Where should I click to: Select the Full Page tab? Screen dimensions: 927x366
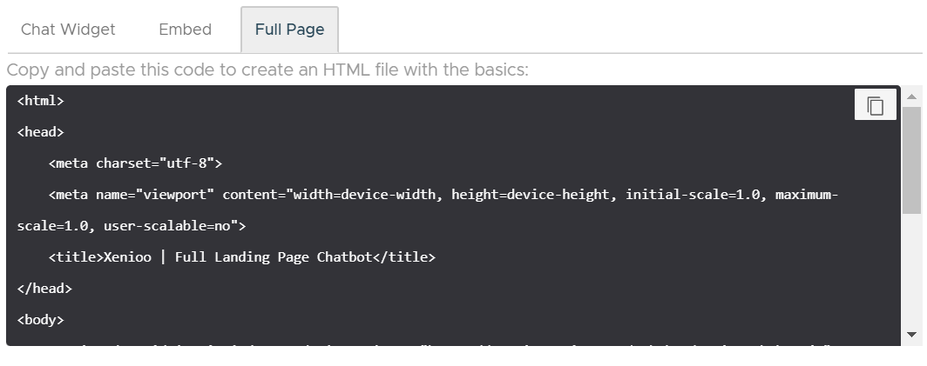pos(289,30)
